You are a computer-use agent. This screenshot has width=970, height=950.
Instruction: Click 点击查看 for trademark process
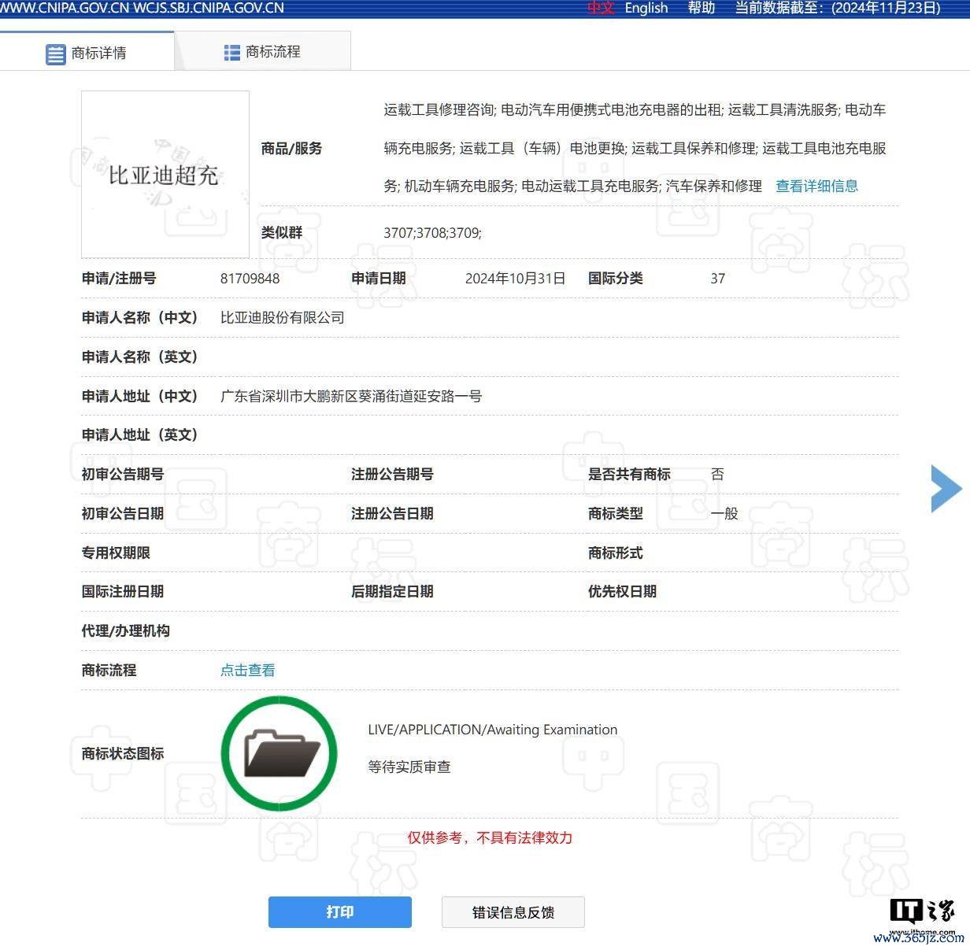(x=247, y=671)
